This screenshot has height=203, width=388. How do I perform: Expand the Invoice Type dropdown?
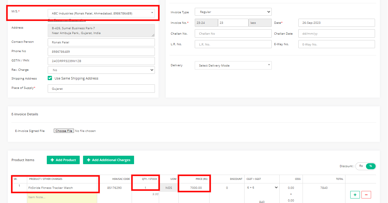(233, 12)
